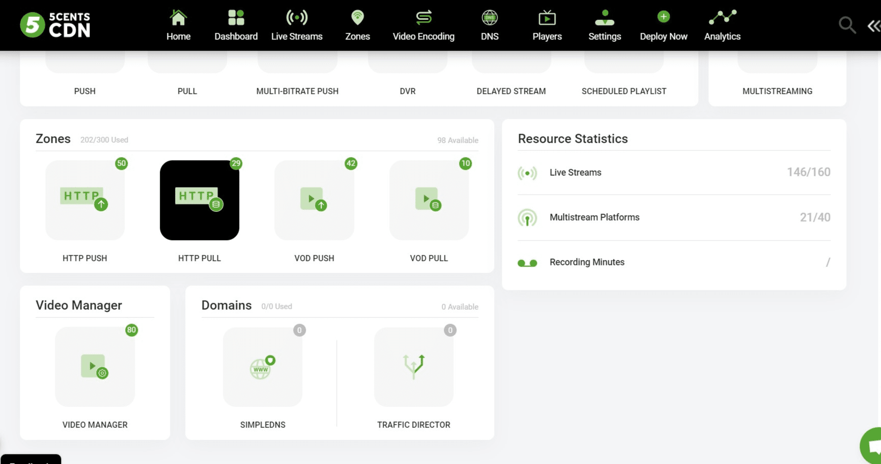Click the Live Streams radio-wave icon in Resource Statistics

(x=527, y=173)
